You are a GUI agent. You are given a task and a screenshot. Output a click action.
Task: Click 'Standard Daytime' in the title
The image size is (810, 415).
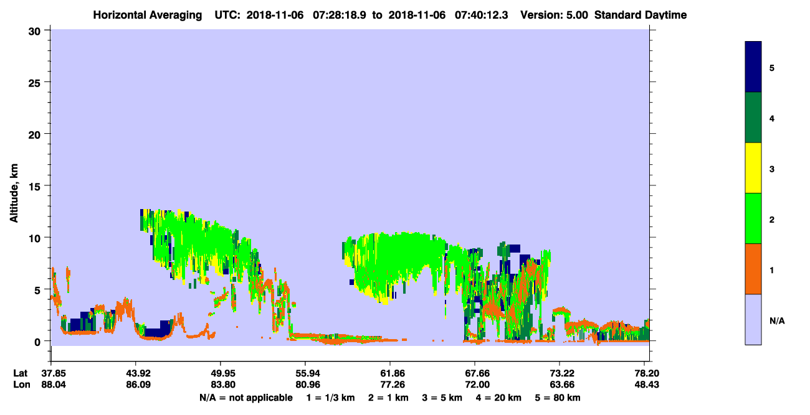tap(641, 14)
